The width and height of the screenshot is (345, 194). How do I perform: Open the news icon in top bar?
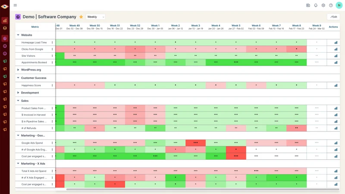308,5
